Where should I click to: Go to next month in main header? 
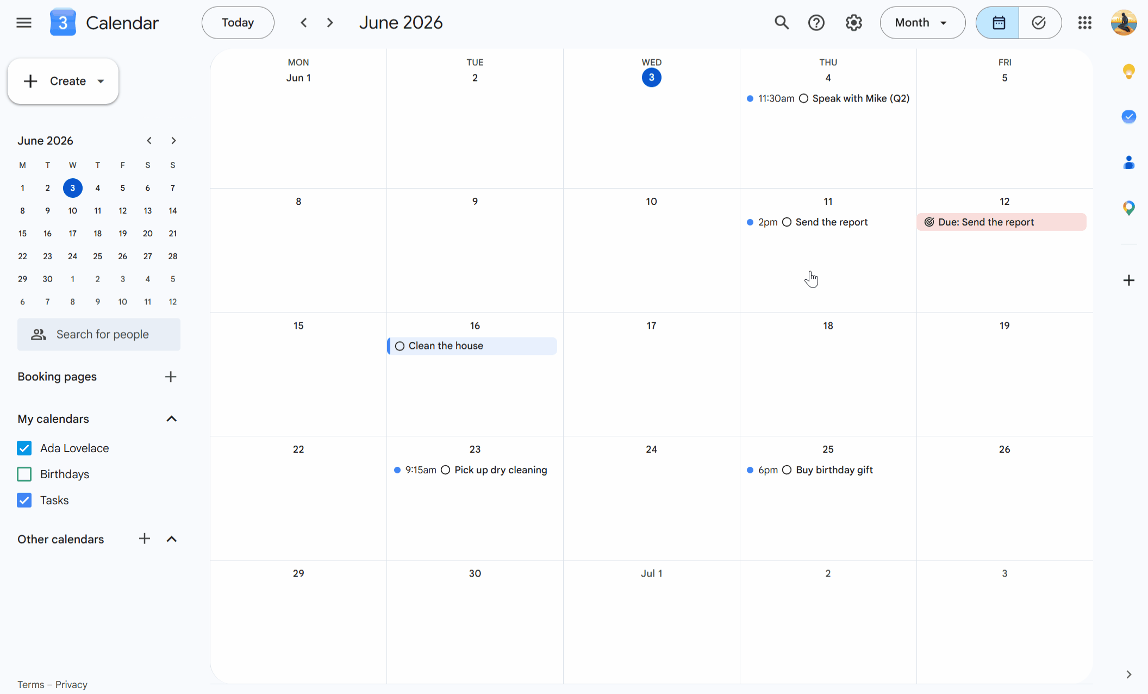click(330, 23)
